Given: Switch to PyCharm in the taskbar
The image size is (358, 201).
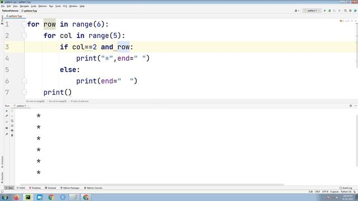Looking at the screenshot, I should [x=28, y=197].
